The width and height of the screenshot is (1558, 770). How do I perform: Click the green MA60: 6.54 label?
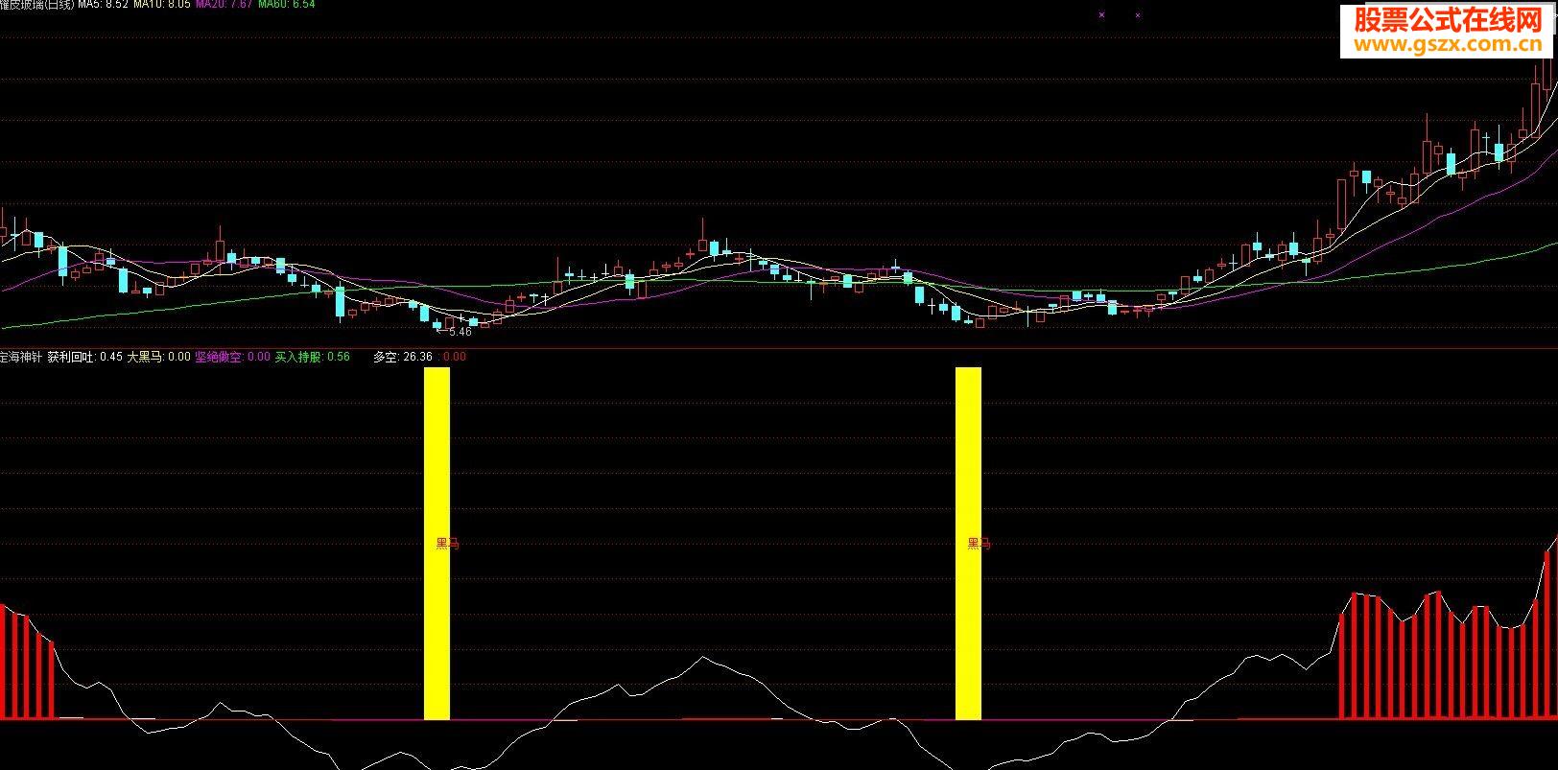point(286,5)
